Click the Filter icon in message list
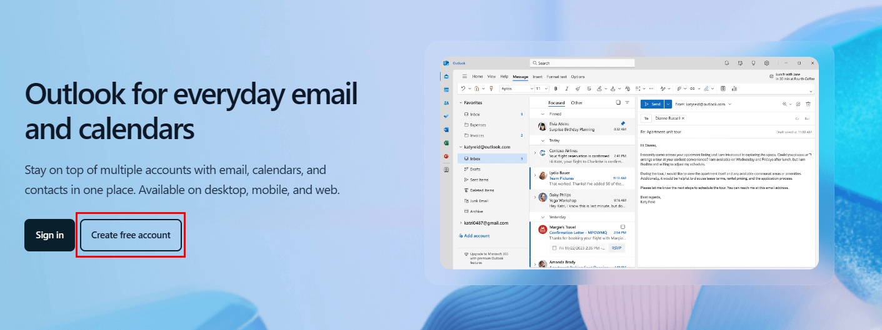882x330 pixels. click(x=627, y=103)
